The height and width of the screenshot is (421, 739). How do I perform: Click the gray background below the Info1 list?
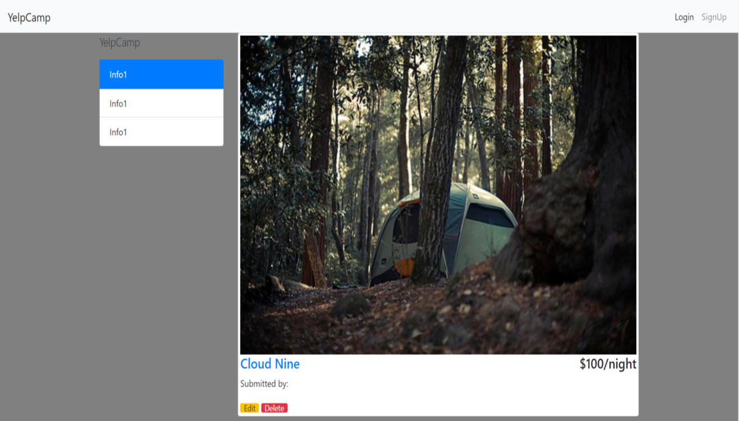click(x=161, y=253)
